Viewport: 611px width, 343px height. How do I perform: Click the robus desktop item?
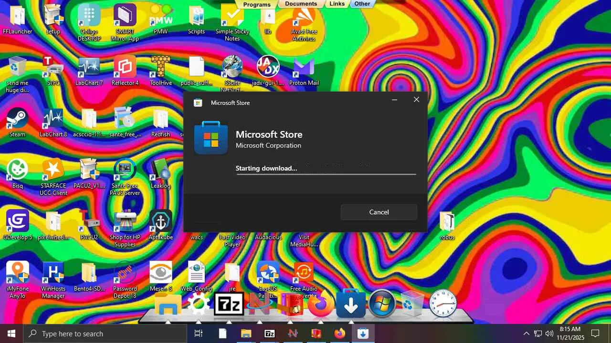pos(447,226)
